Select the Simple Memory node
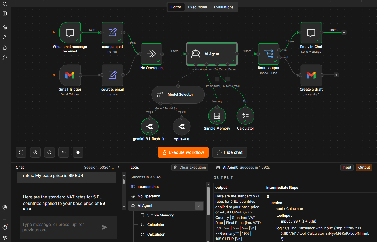 pos(217,116)
